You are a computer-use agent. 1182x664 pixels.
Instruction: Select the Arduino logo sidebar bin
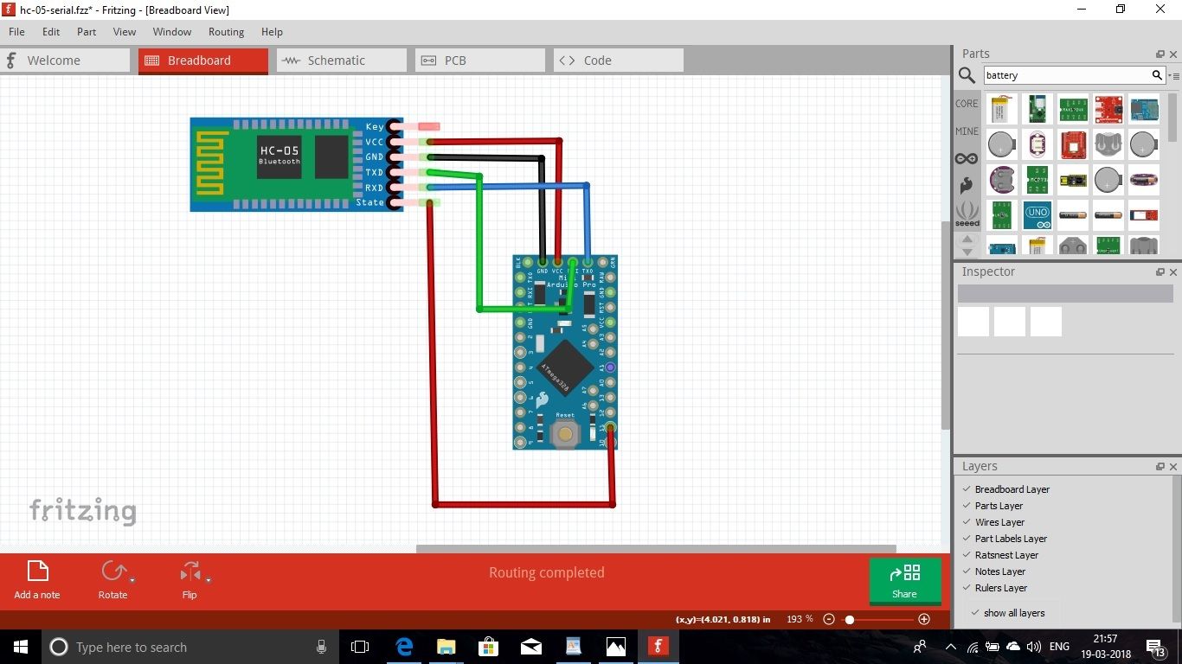(x=967, y=158)
